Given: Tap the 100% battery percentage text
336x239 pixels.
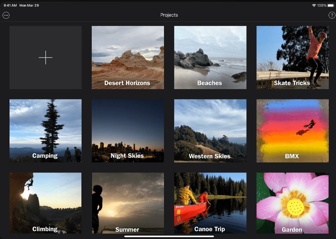Looking at the screenshot, I should 322,5.
